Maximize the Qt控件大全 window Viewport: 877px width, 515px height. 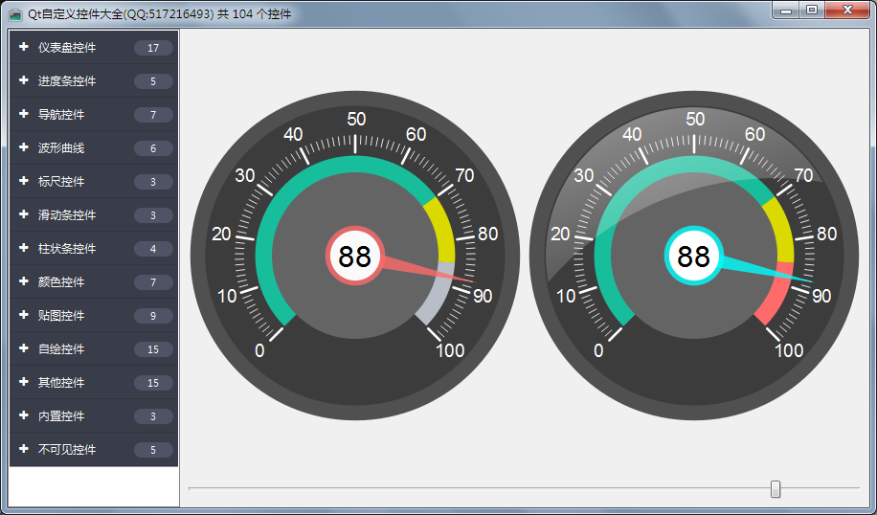(812, 10)
